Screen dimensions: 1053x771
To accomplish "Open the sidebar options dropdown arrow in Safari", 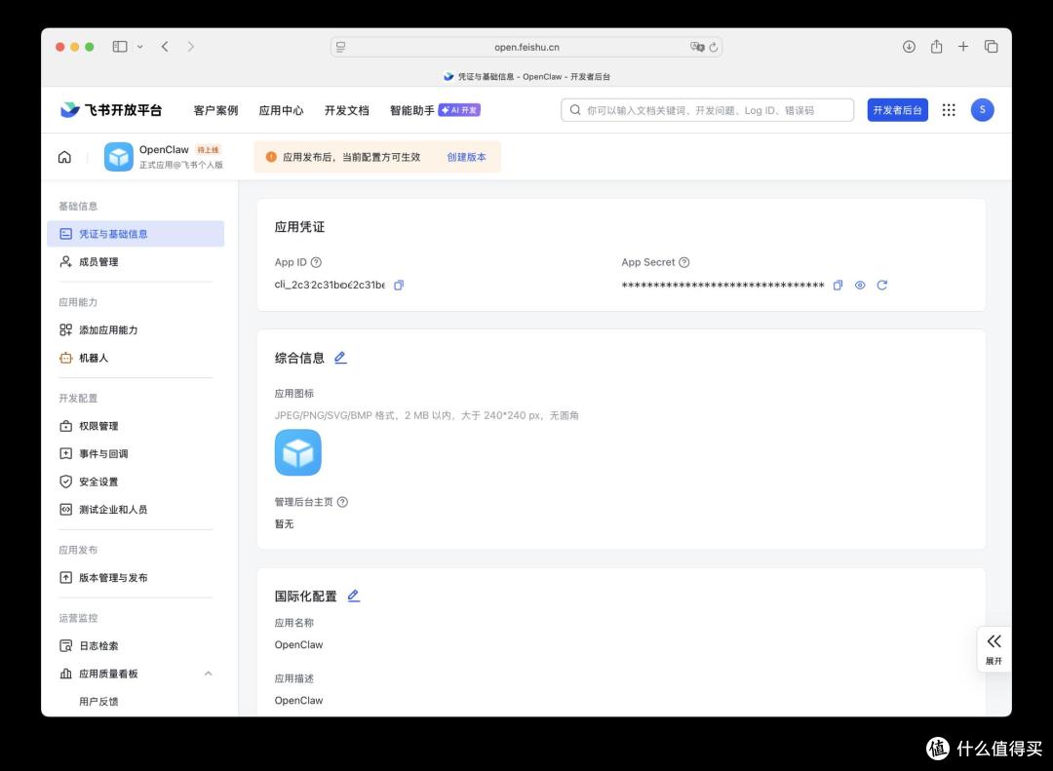I will [x=140, y=47].
